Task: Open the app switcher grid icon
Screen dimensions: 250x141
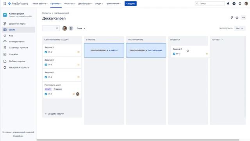Action: [x=5, y=4]
